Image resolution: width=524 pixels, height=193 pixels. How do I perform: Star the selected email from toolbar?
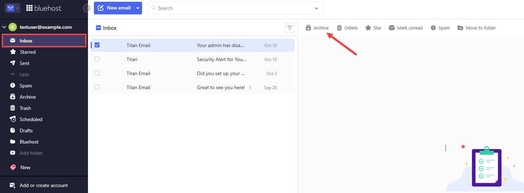point(373,28)
